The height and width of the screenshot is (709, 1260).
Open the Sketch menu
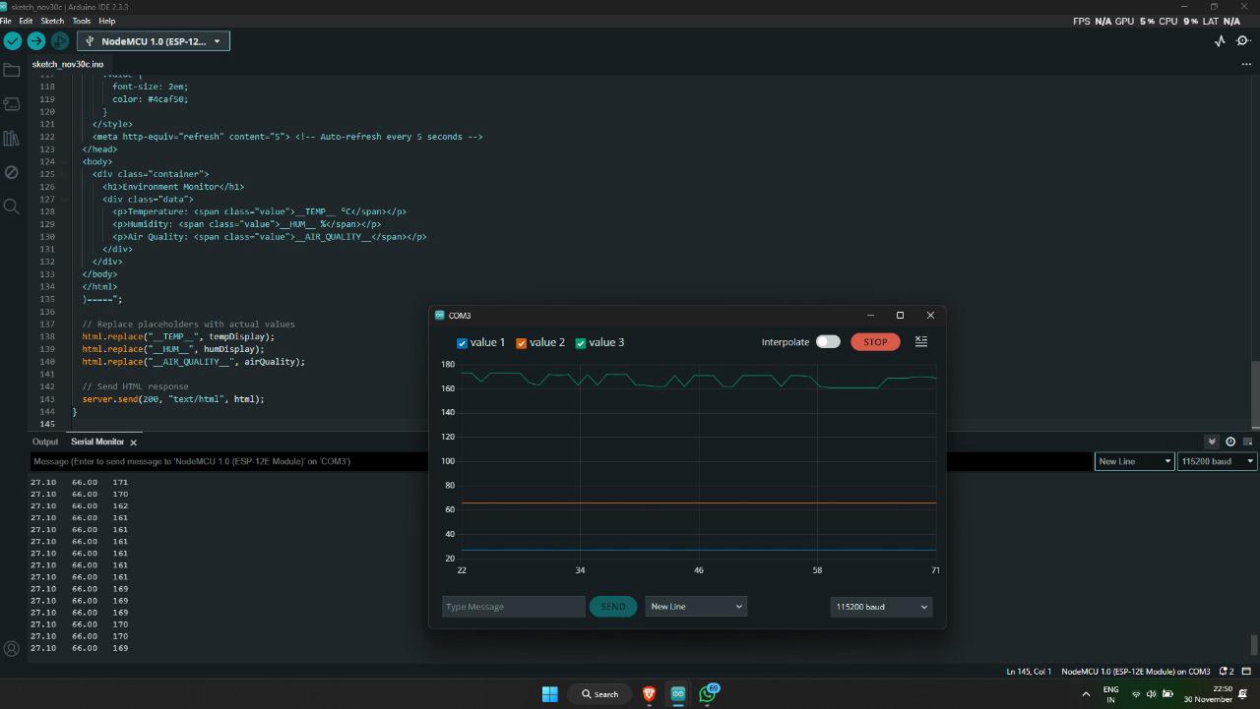(52, 21)
